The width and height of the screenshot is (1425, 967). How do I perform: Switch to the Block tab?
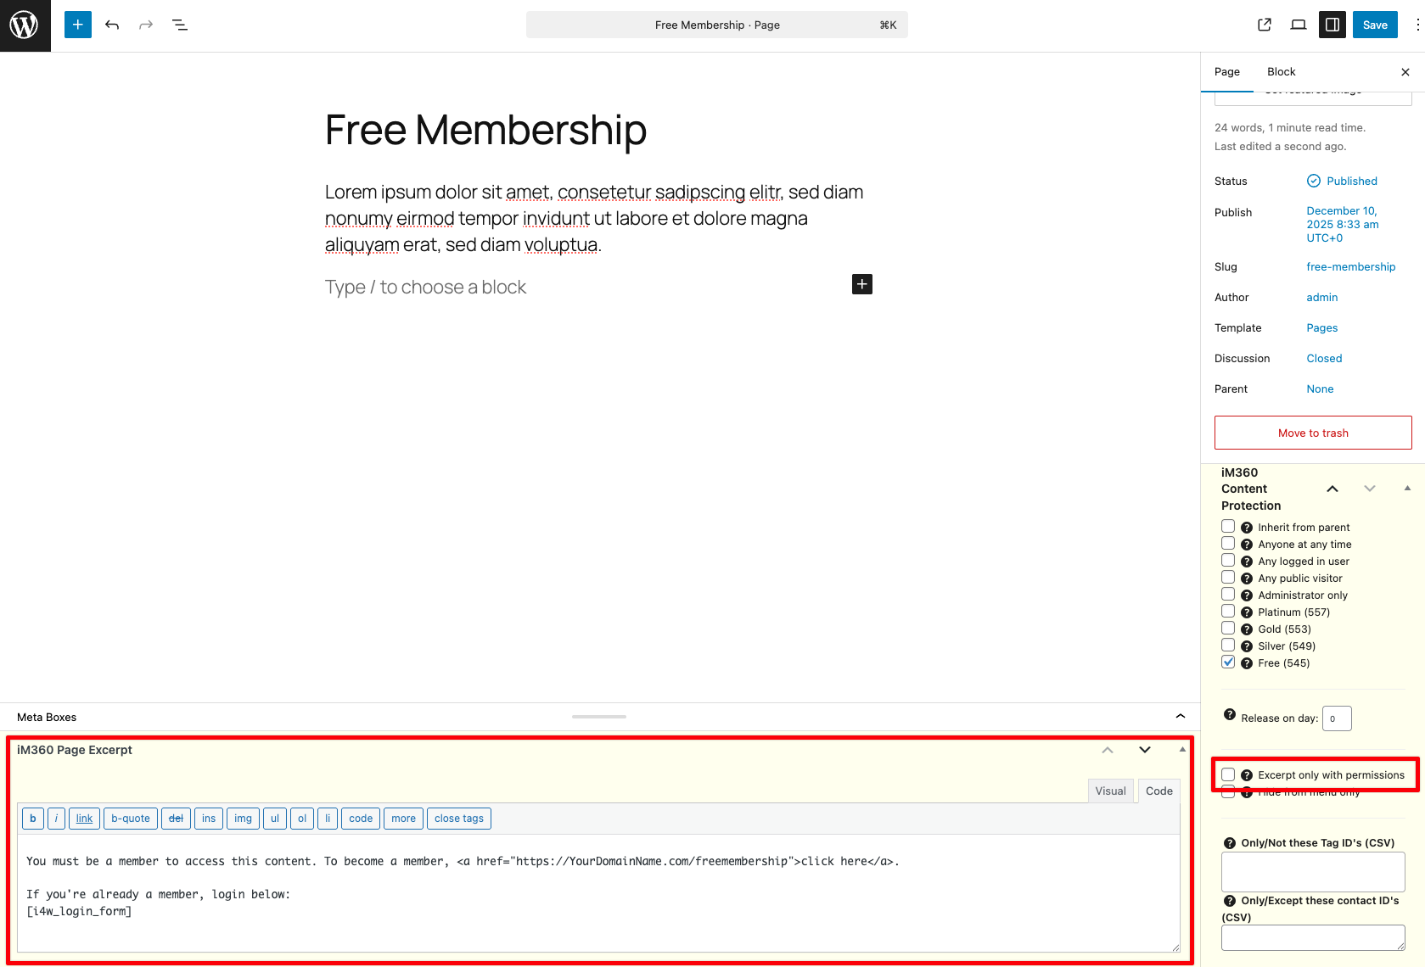tap(1281, 72)
